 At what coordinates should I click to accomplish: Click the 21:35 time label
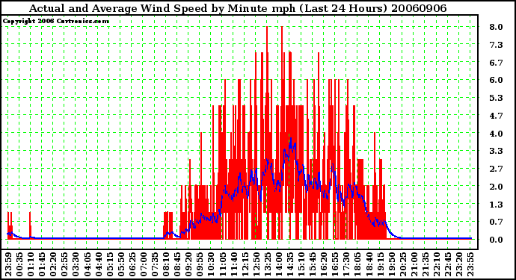coord(425,264)
